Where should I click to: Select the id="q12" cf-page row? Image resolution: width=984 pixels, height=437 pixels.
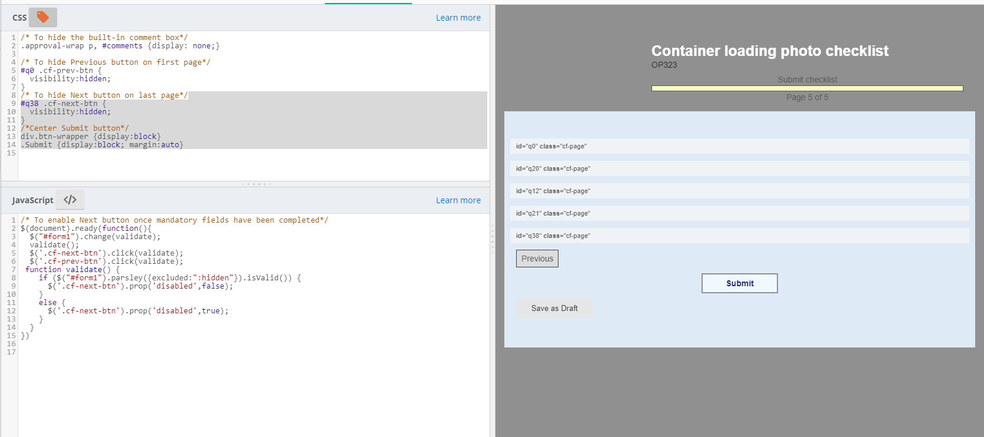(x=739, y=191)
